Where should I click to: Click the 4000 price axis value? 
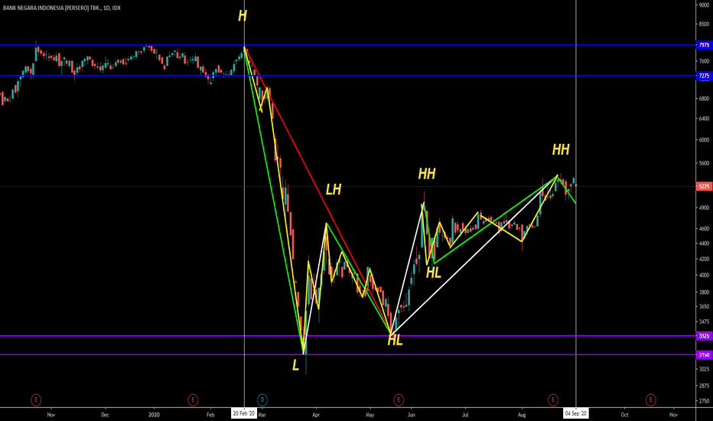[x=704, y=276]
